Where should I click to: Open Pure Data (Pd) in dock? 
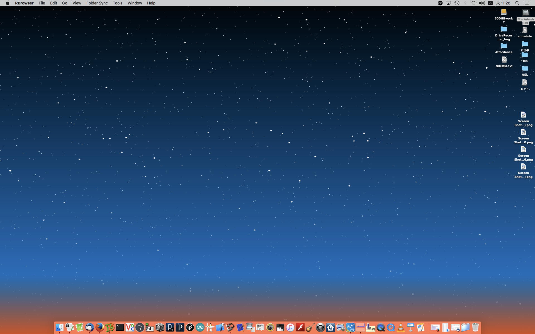click(x=150, y=327)
